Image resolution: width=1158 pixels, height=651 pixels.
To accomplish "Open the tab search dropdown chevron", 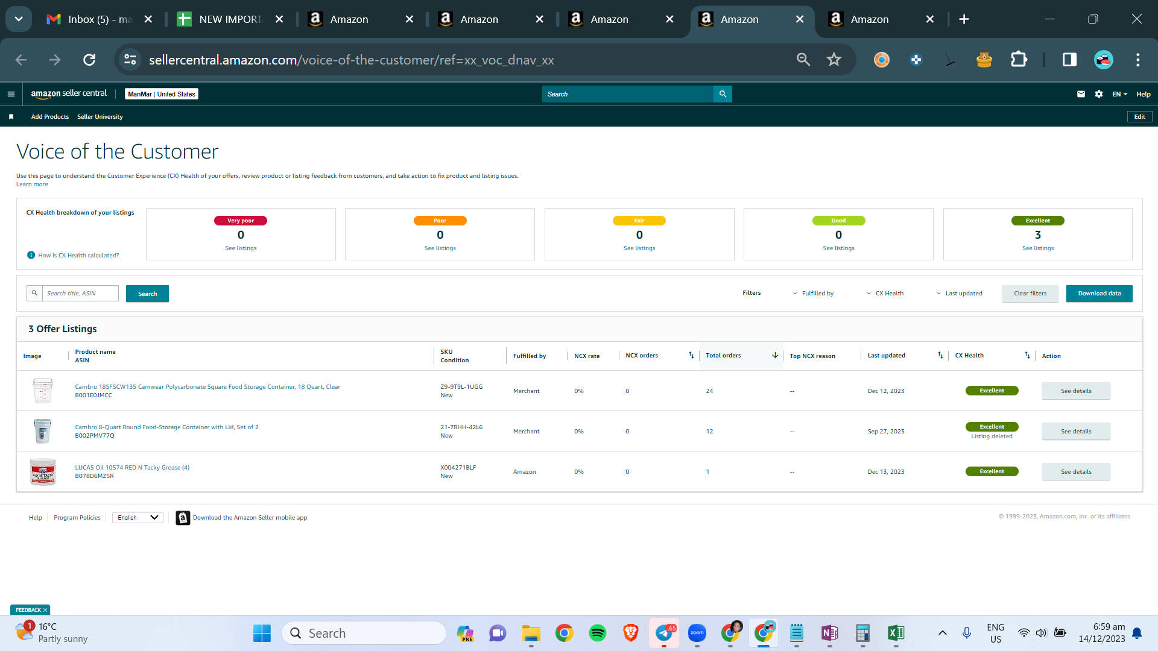I will point(19,19).
